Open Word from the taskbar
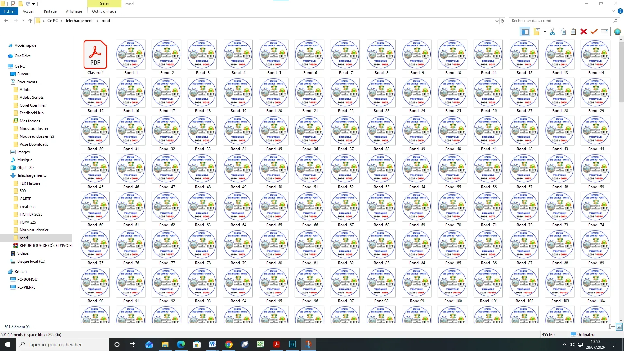 coord(213,344)
